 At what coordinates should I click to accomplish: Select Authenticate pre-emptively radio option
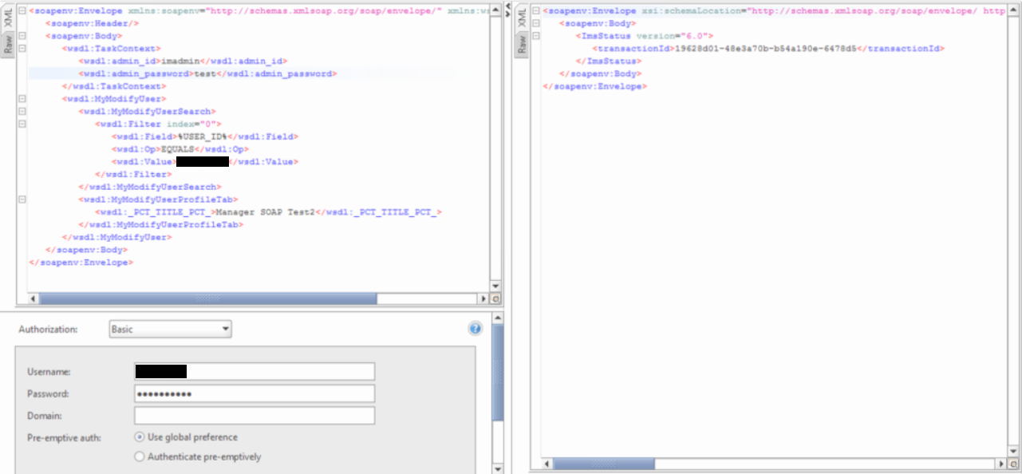140,457
